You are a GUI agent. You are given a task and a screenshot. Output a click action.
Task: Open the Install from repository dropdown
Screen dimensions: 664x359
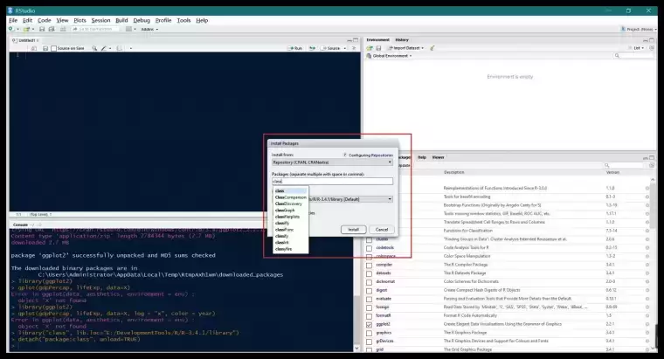[332, 162]
